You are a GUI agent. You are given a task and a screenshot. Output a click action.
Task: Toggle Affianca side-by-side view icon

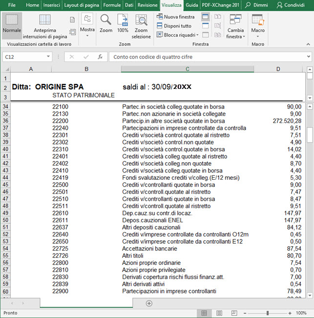coord(218,17)
